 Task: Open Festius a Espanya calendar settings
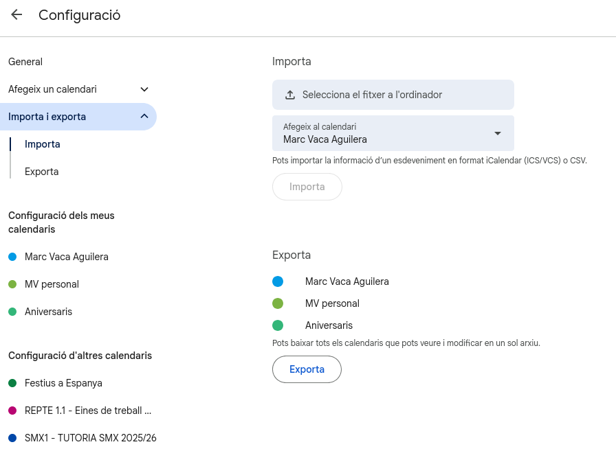[63, 383]
